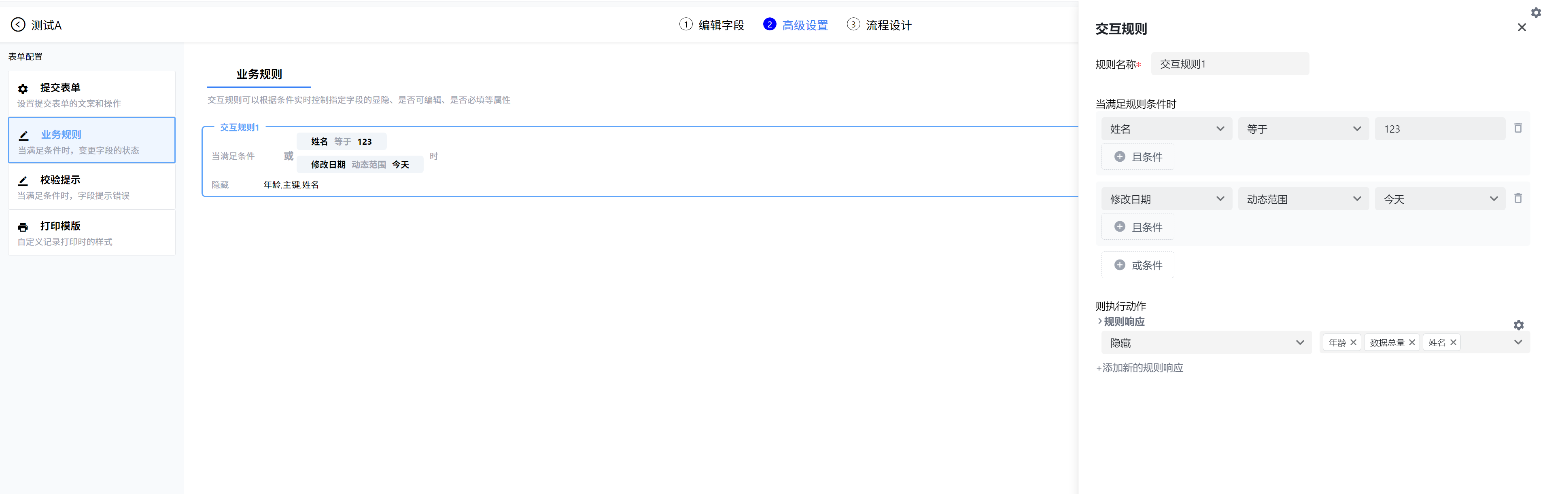Click step 3 circle for 流程设计
The image size is (1547, 494).
[x=853, y=25]
